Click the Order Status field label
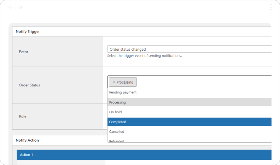The image size is (280, 165). 29,85
